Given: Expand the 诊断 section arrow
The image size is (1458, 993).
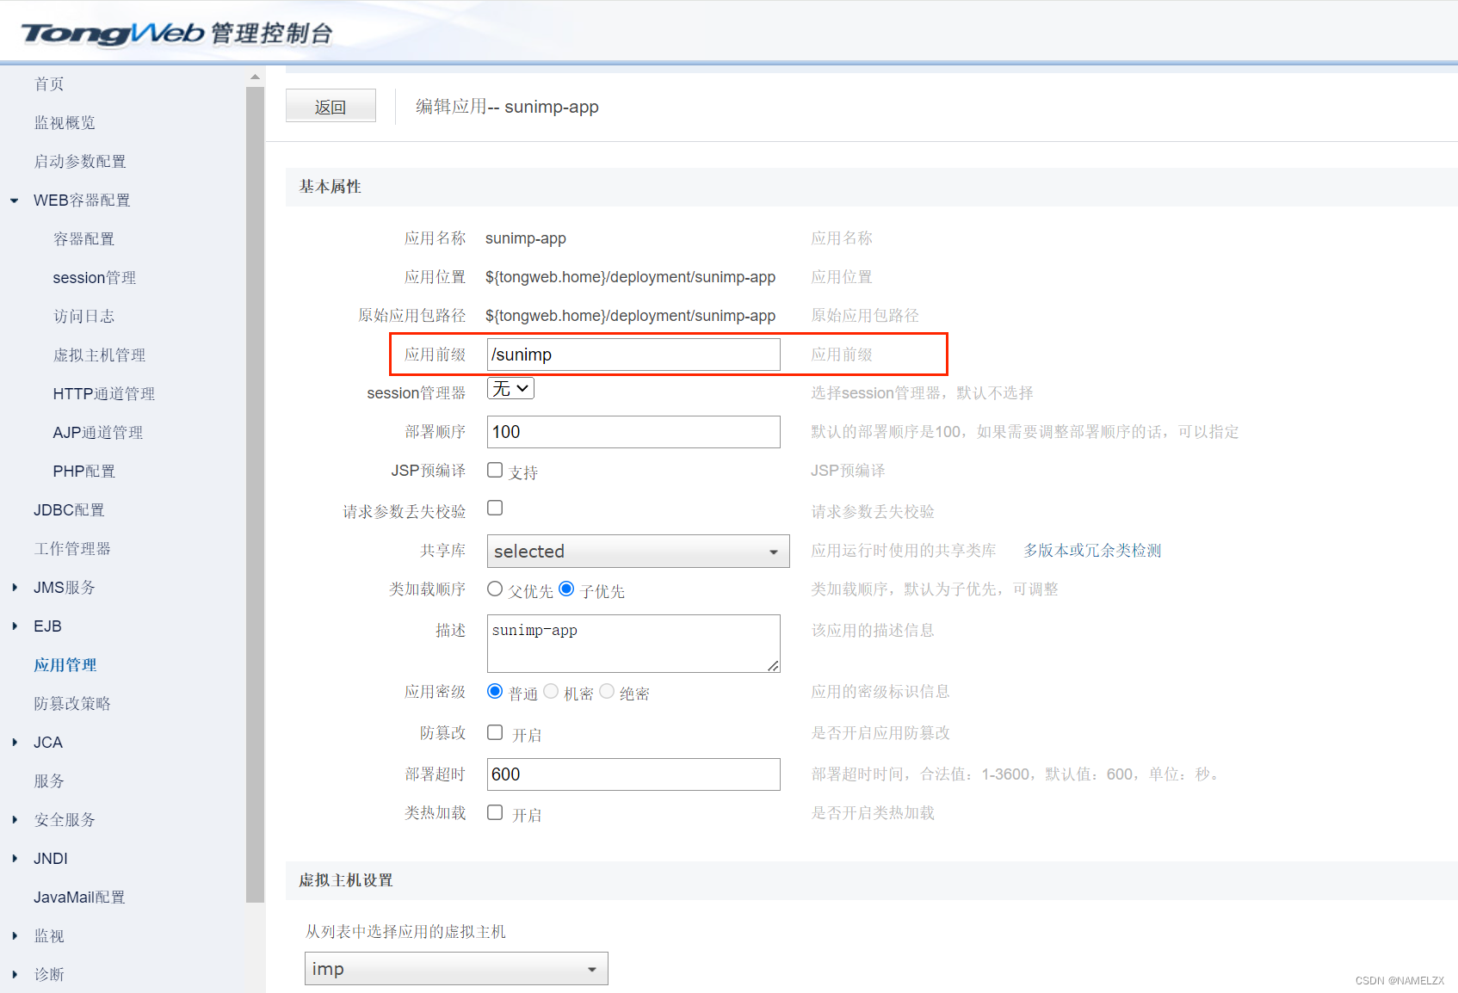Looking at the screenshot, I should point(15,975).
